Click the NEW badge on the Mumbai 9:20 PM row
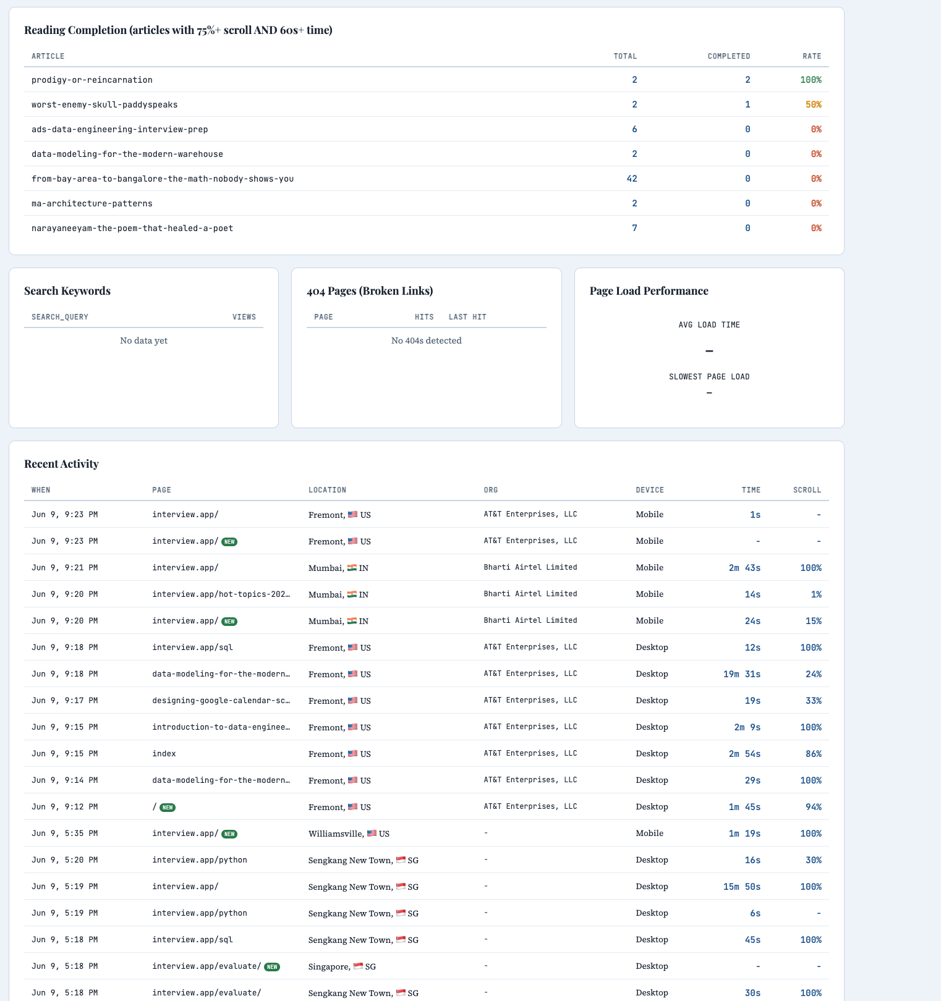 click(x=229, y=622)
